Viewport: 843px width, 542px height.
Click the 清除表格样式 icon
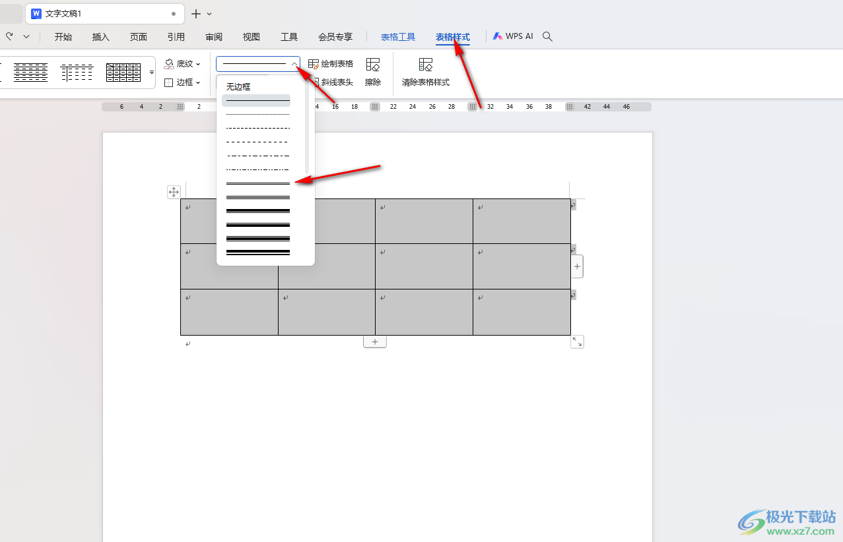click(x=426, y=65)
